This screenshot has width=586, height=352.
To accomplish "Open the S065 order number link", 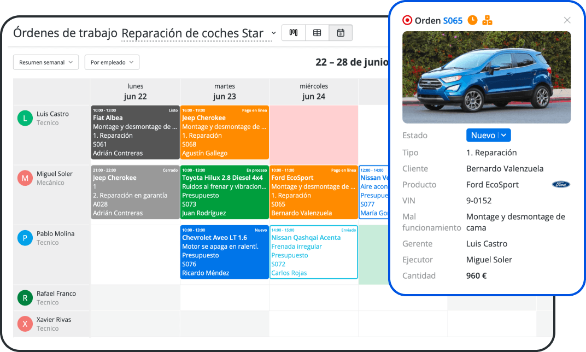I will 453,21.
